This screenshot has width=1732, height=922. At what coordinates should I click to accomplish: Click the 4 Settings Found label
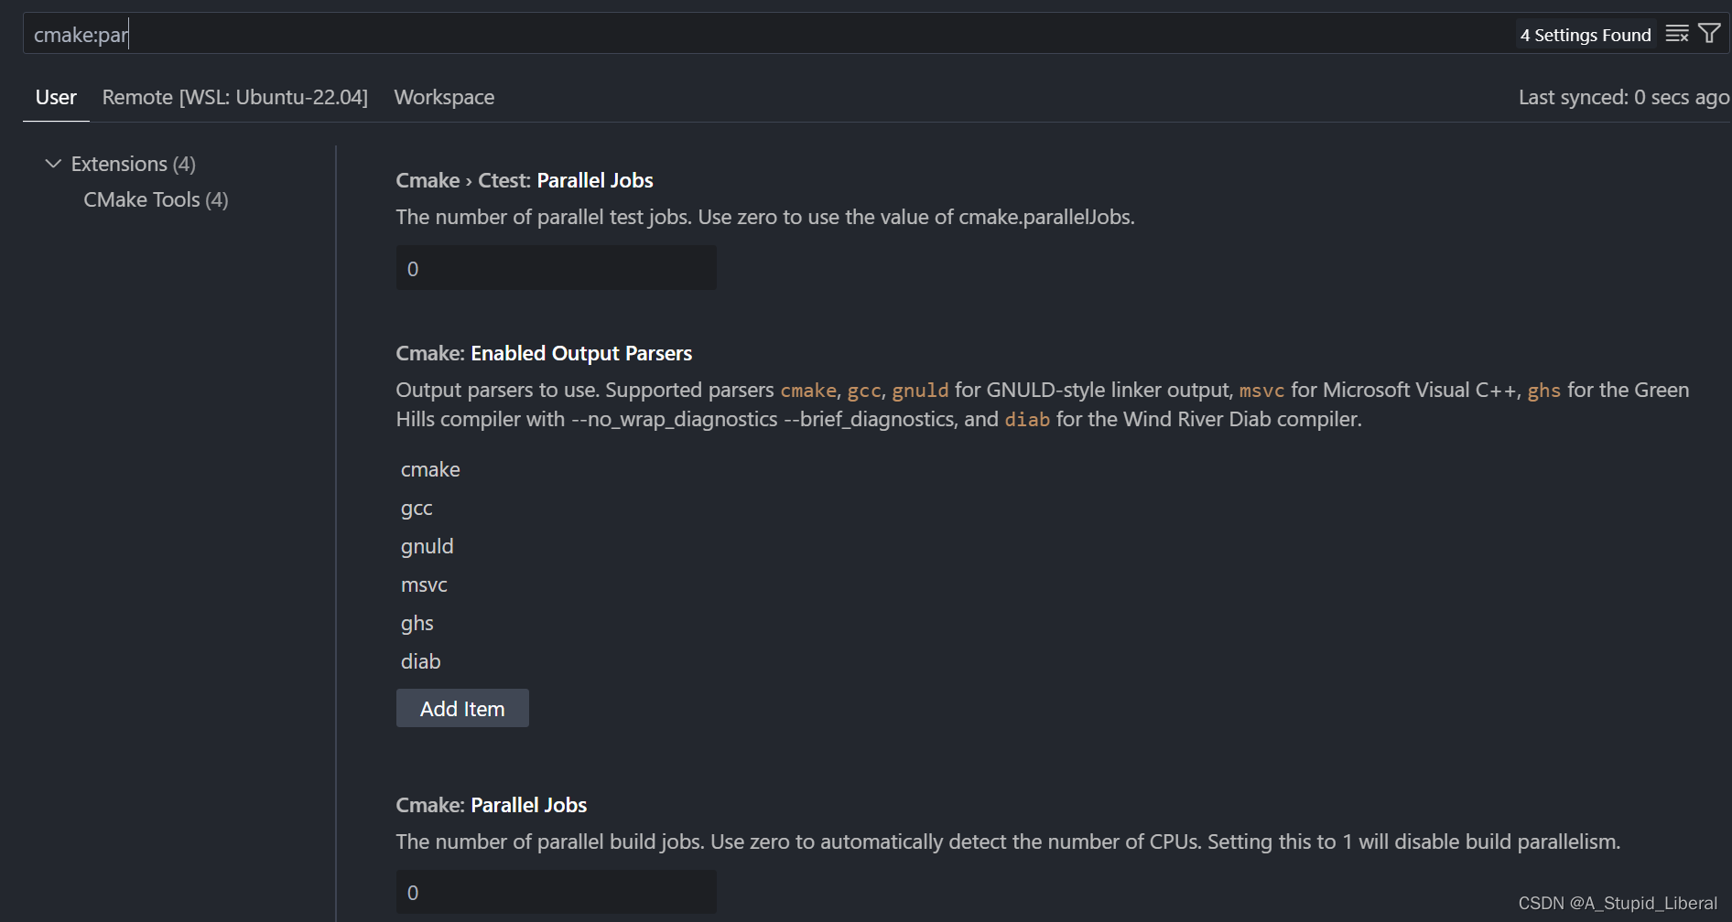1586,35
